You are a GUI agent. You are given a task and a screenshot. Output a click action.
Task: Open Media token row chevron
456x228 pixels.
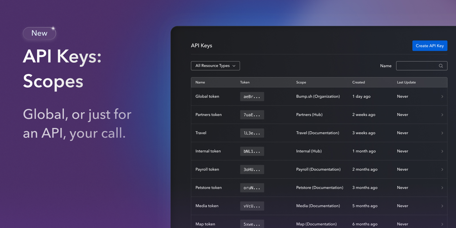[442, 206]
